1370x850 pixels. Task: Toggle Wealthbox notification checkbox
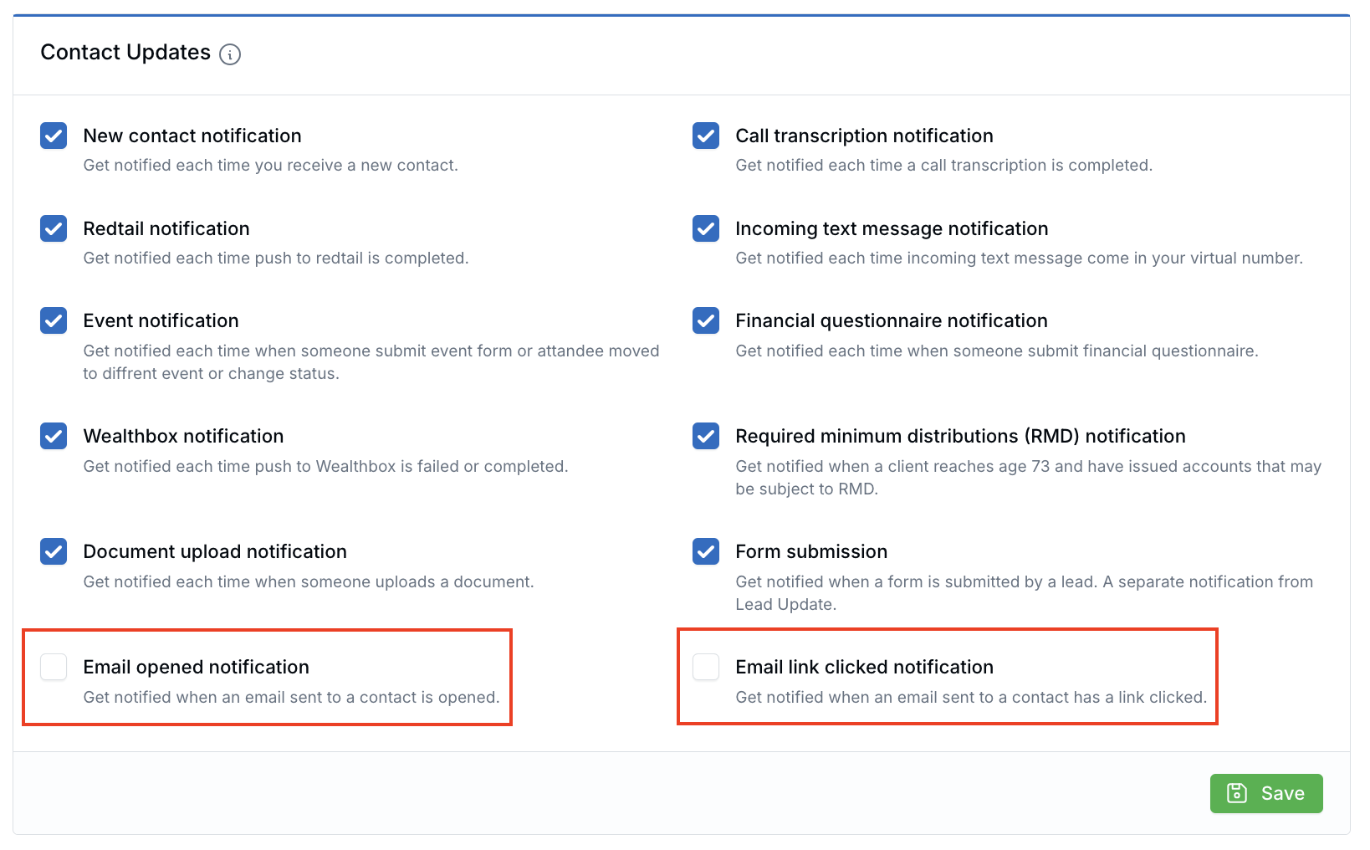click(54, 436)
